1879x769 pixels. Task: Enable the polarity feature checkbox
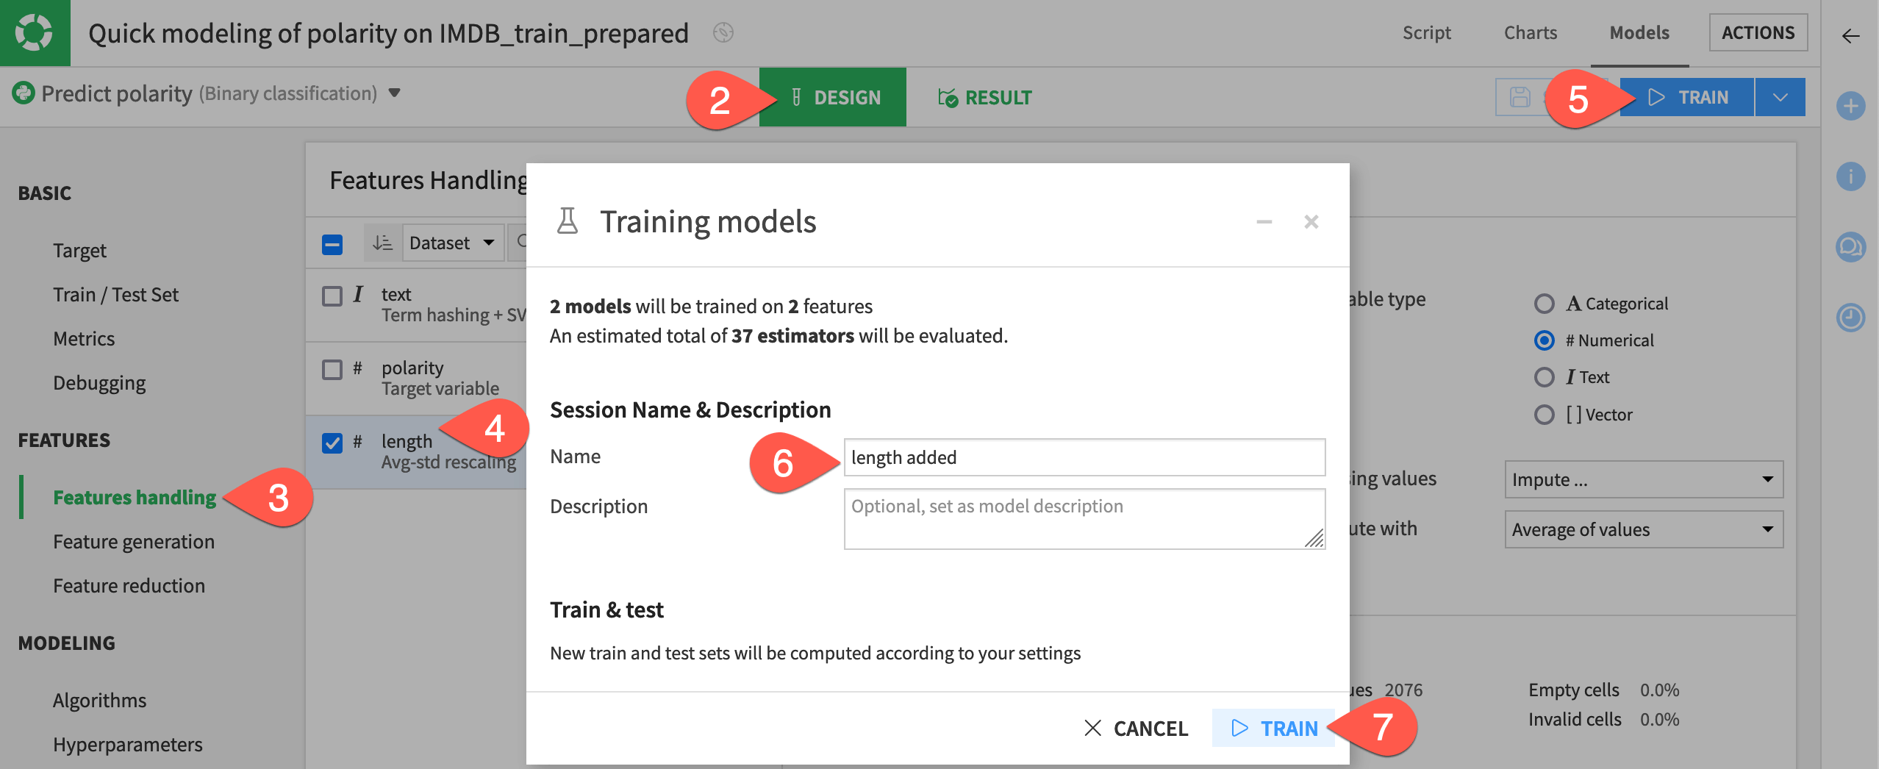pos(332,368)
